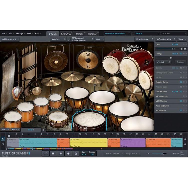
Task: Toggle Velocity Curve power button
Action: 181,82
